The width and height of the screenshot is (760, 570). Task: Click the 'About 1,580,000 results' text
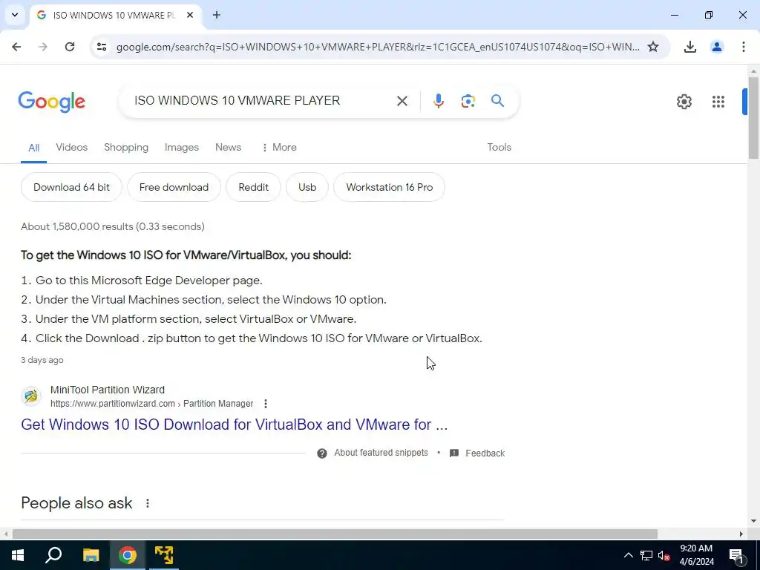click(113, 227)
